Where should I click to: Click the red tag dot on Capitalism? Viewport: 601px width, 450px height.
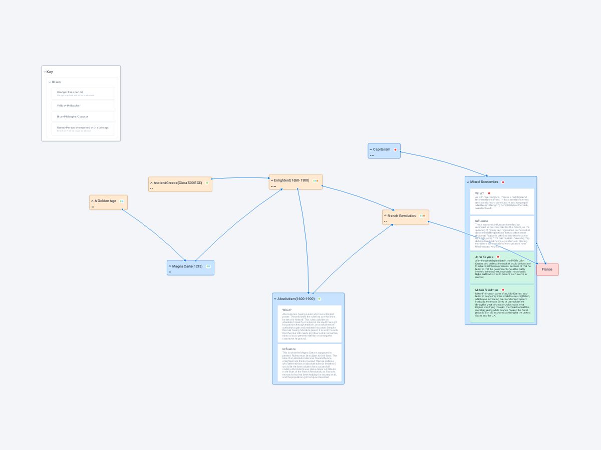click(x=395, y=149)
